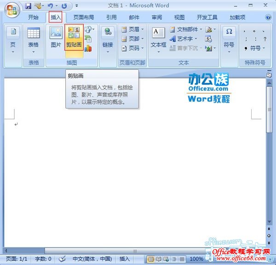276x265 pixels.
Task: Open the 文档部件 quick parts dropdown
Action: [186, 29]
